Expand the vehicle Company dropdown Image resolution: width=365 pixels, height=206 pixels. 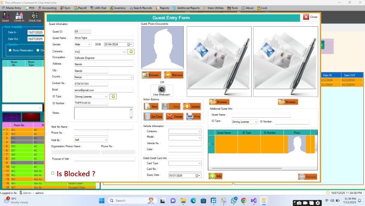200,131
